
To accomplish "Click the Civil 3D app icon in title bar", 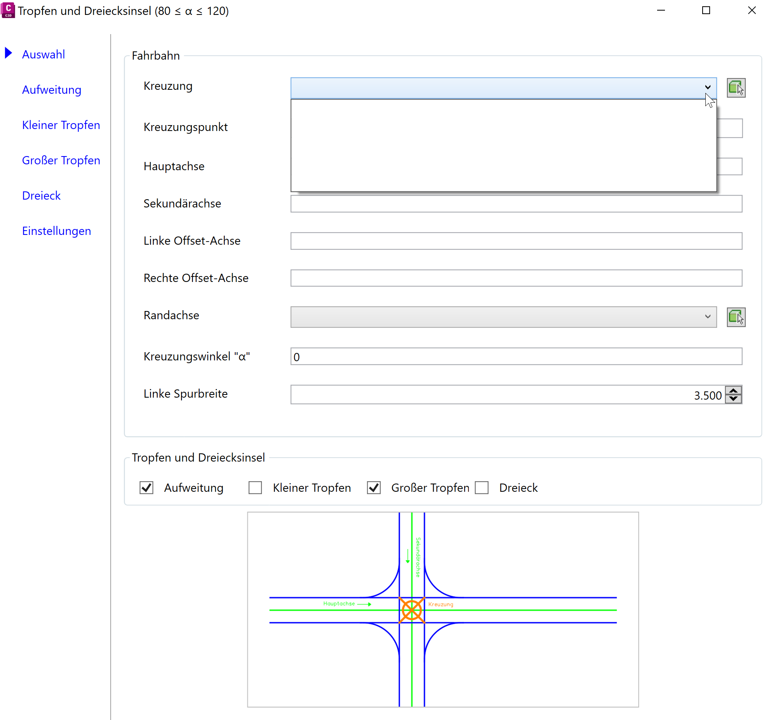I will click(8, 10).
